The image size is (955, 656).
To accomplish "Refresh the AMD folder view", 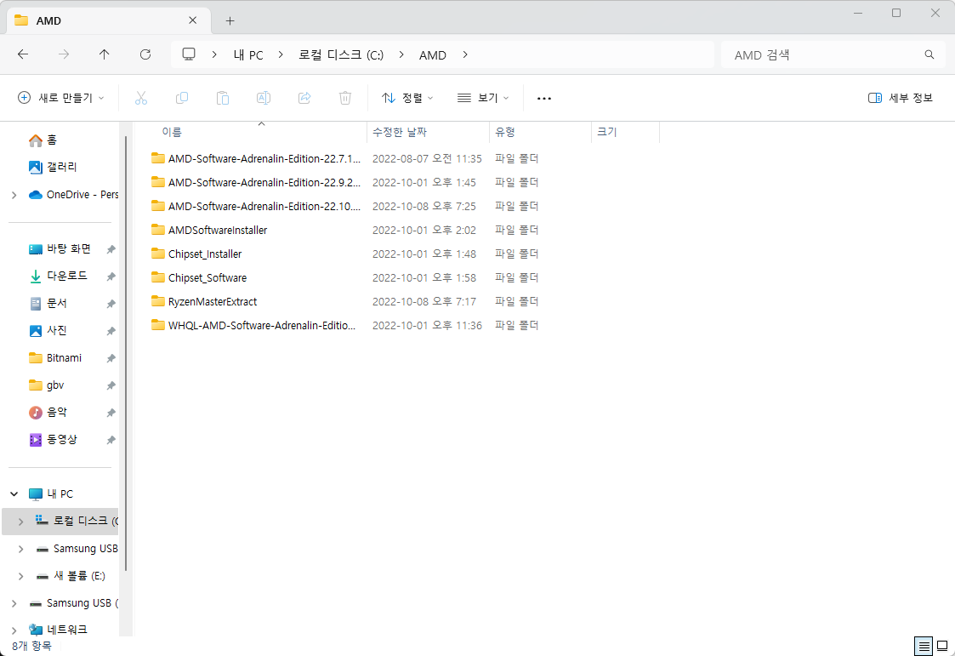I will click(145, 54).
